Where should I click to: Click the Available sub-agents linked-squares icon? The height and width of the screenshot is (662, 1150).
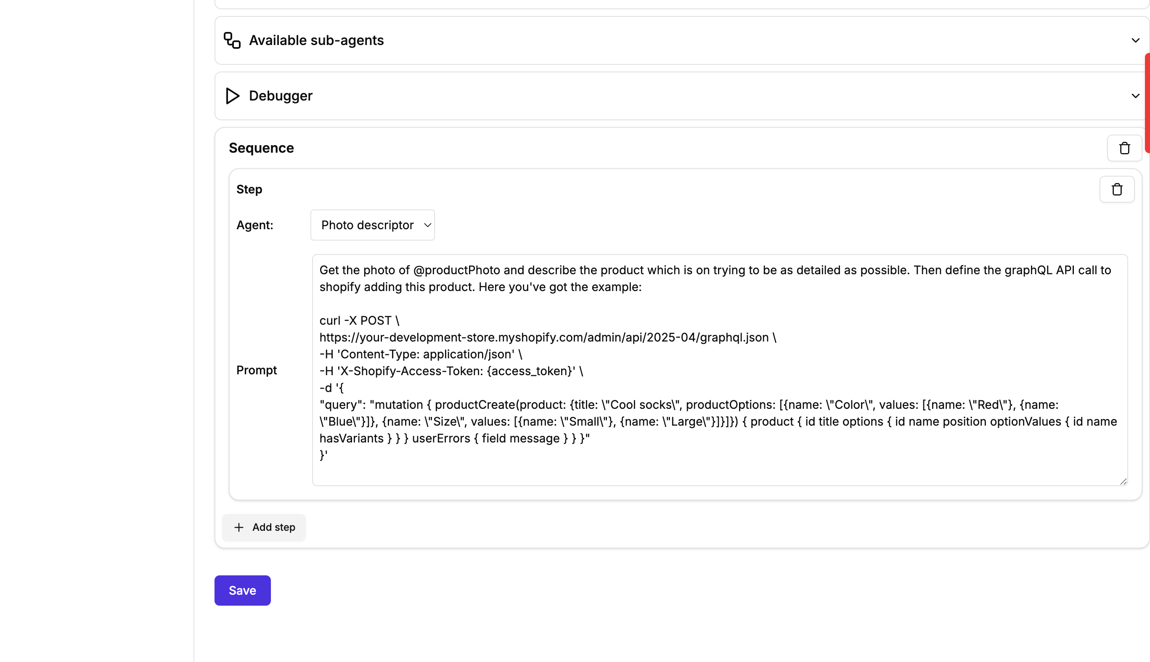click(232, 40)
